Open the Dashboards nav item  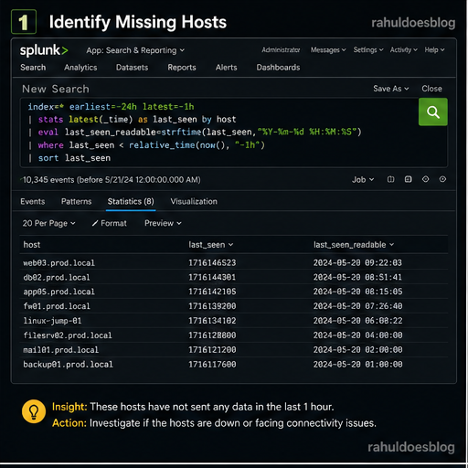tap(278, 68)
